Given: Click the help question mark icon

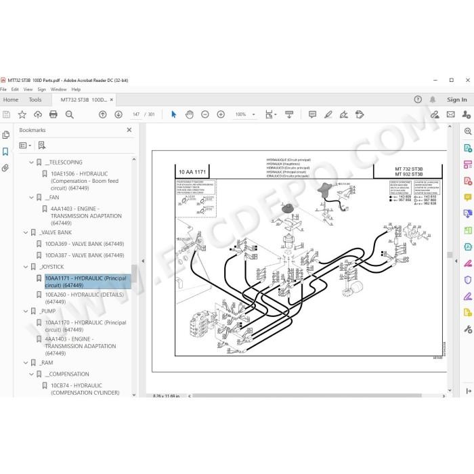Looking at the screenshot, I should [x=418, y=100].
